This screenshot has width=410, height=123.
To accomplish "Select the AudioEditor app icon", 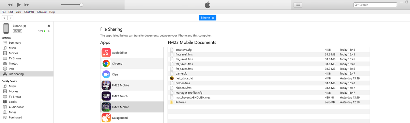I will click(106, 53).
